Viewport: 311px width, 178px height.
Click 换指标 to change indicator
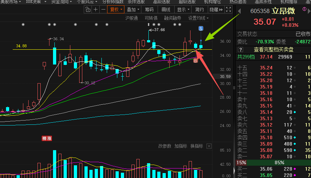point(197,146)
